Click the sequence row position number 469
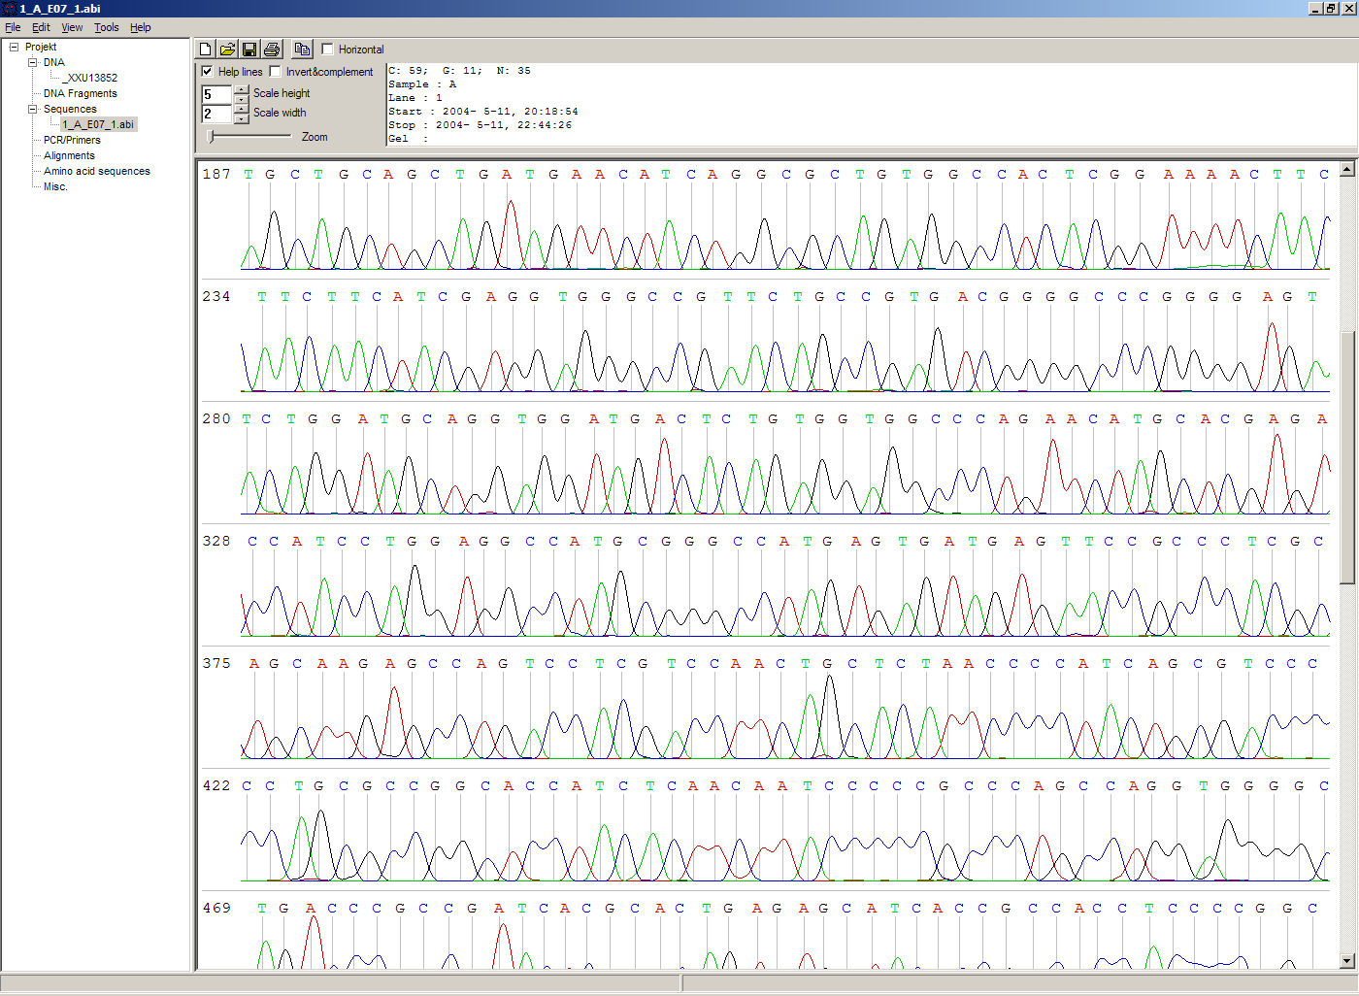Viewport: 1359px width, 996px height. 216,908
